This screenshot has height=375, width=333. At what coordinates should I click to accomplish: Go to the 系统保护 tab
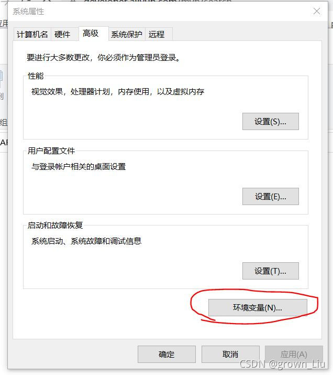click(x=127, y=35)
